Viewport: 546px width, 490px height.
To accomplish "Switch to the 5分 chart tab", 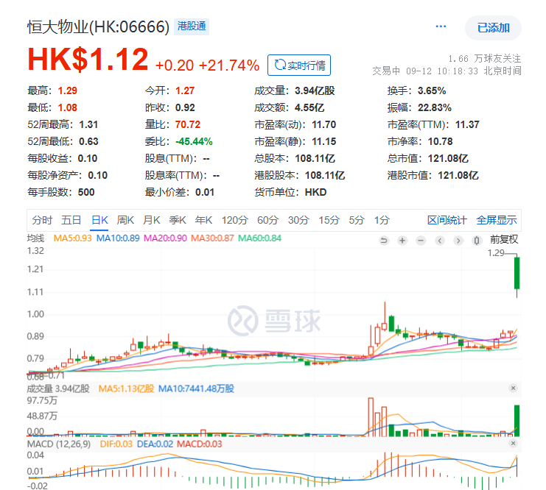I will (x=357, y=220).
